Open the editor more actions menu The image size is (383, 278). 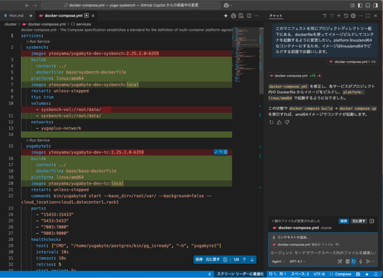click(257, 16)
